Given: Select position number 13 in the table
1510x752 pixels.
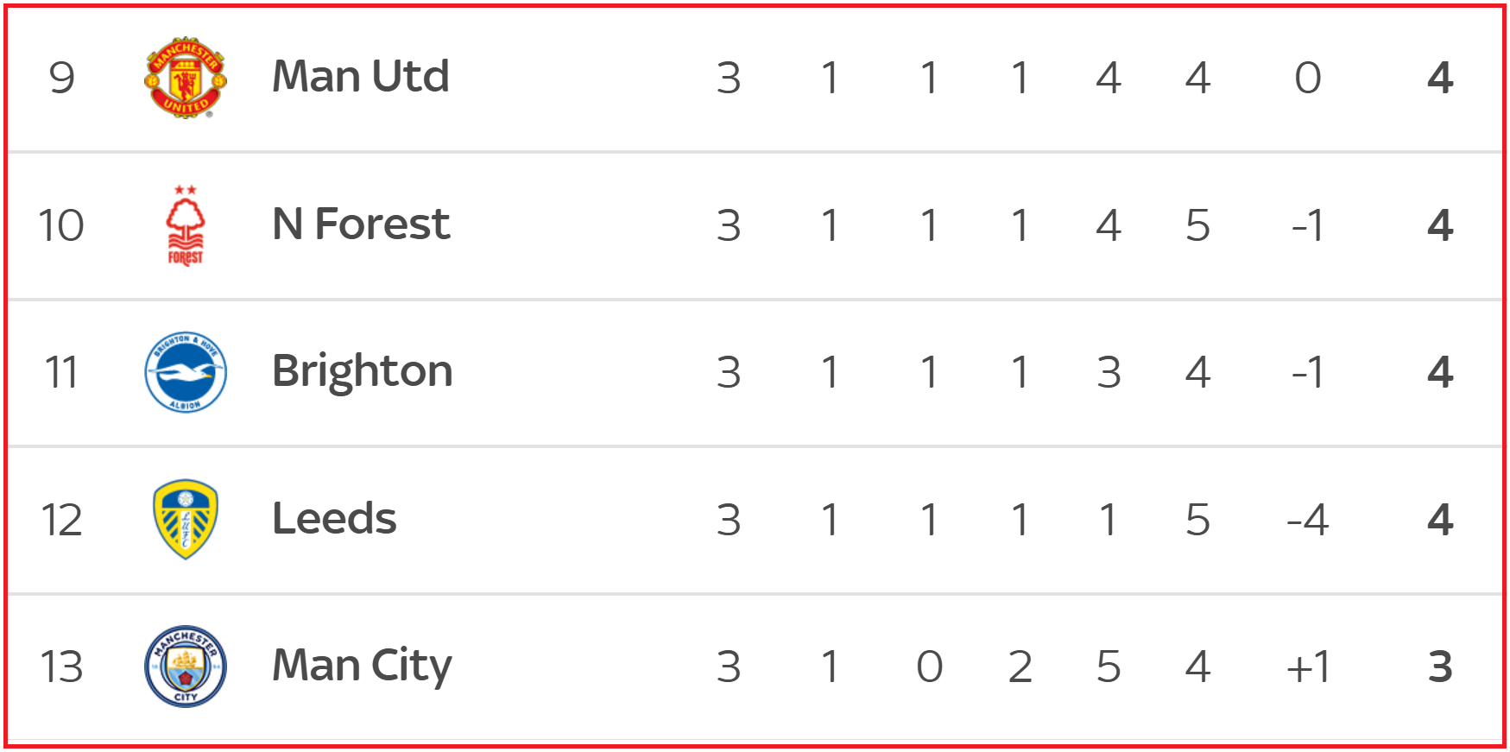Looking at the screenshot, I should (61, 667).
